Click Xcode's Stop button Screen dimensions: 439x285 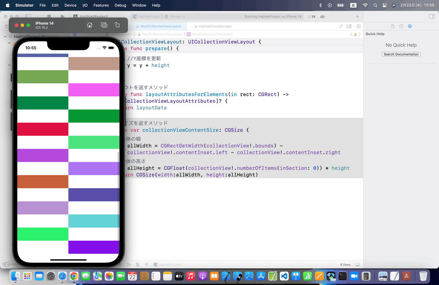[x=49, y=16]
